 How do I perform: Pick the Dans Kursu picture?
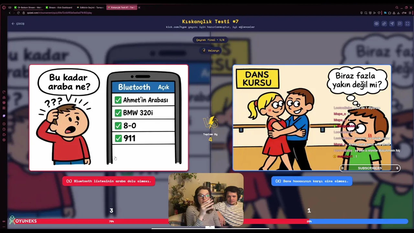(312, 118)
